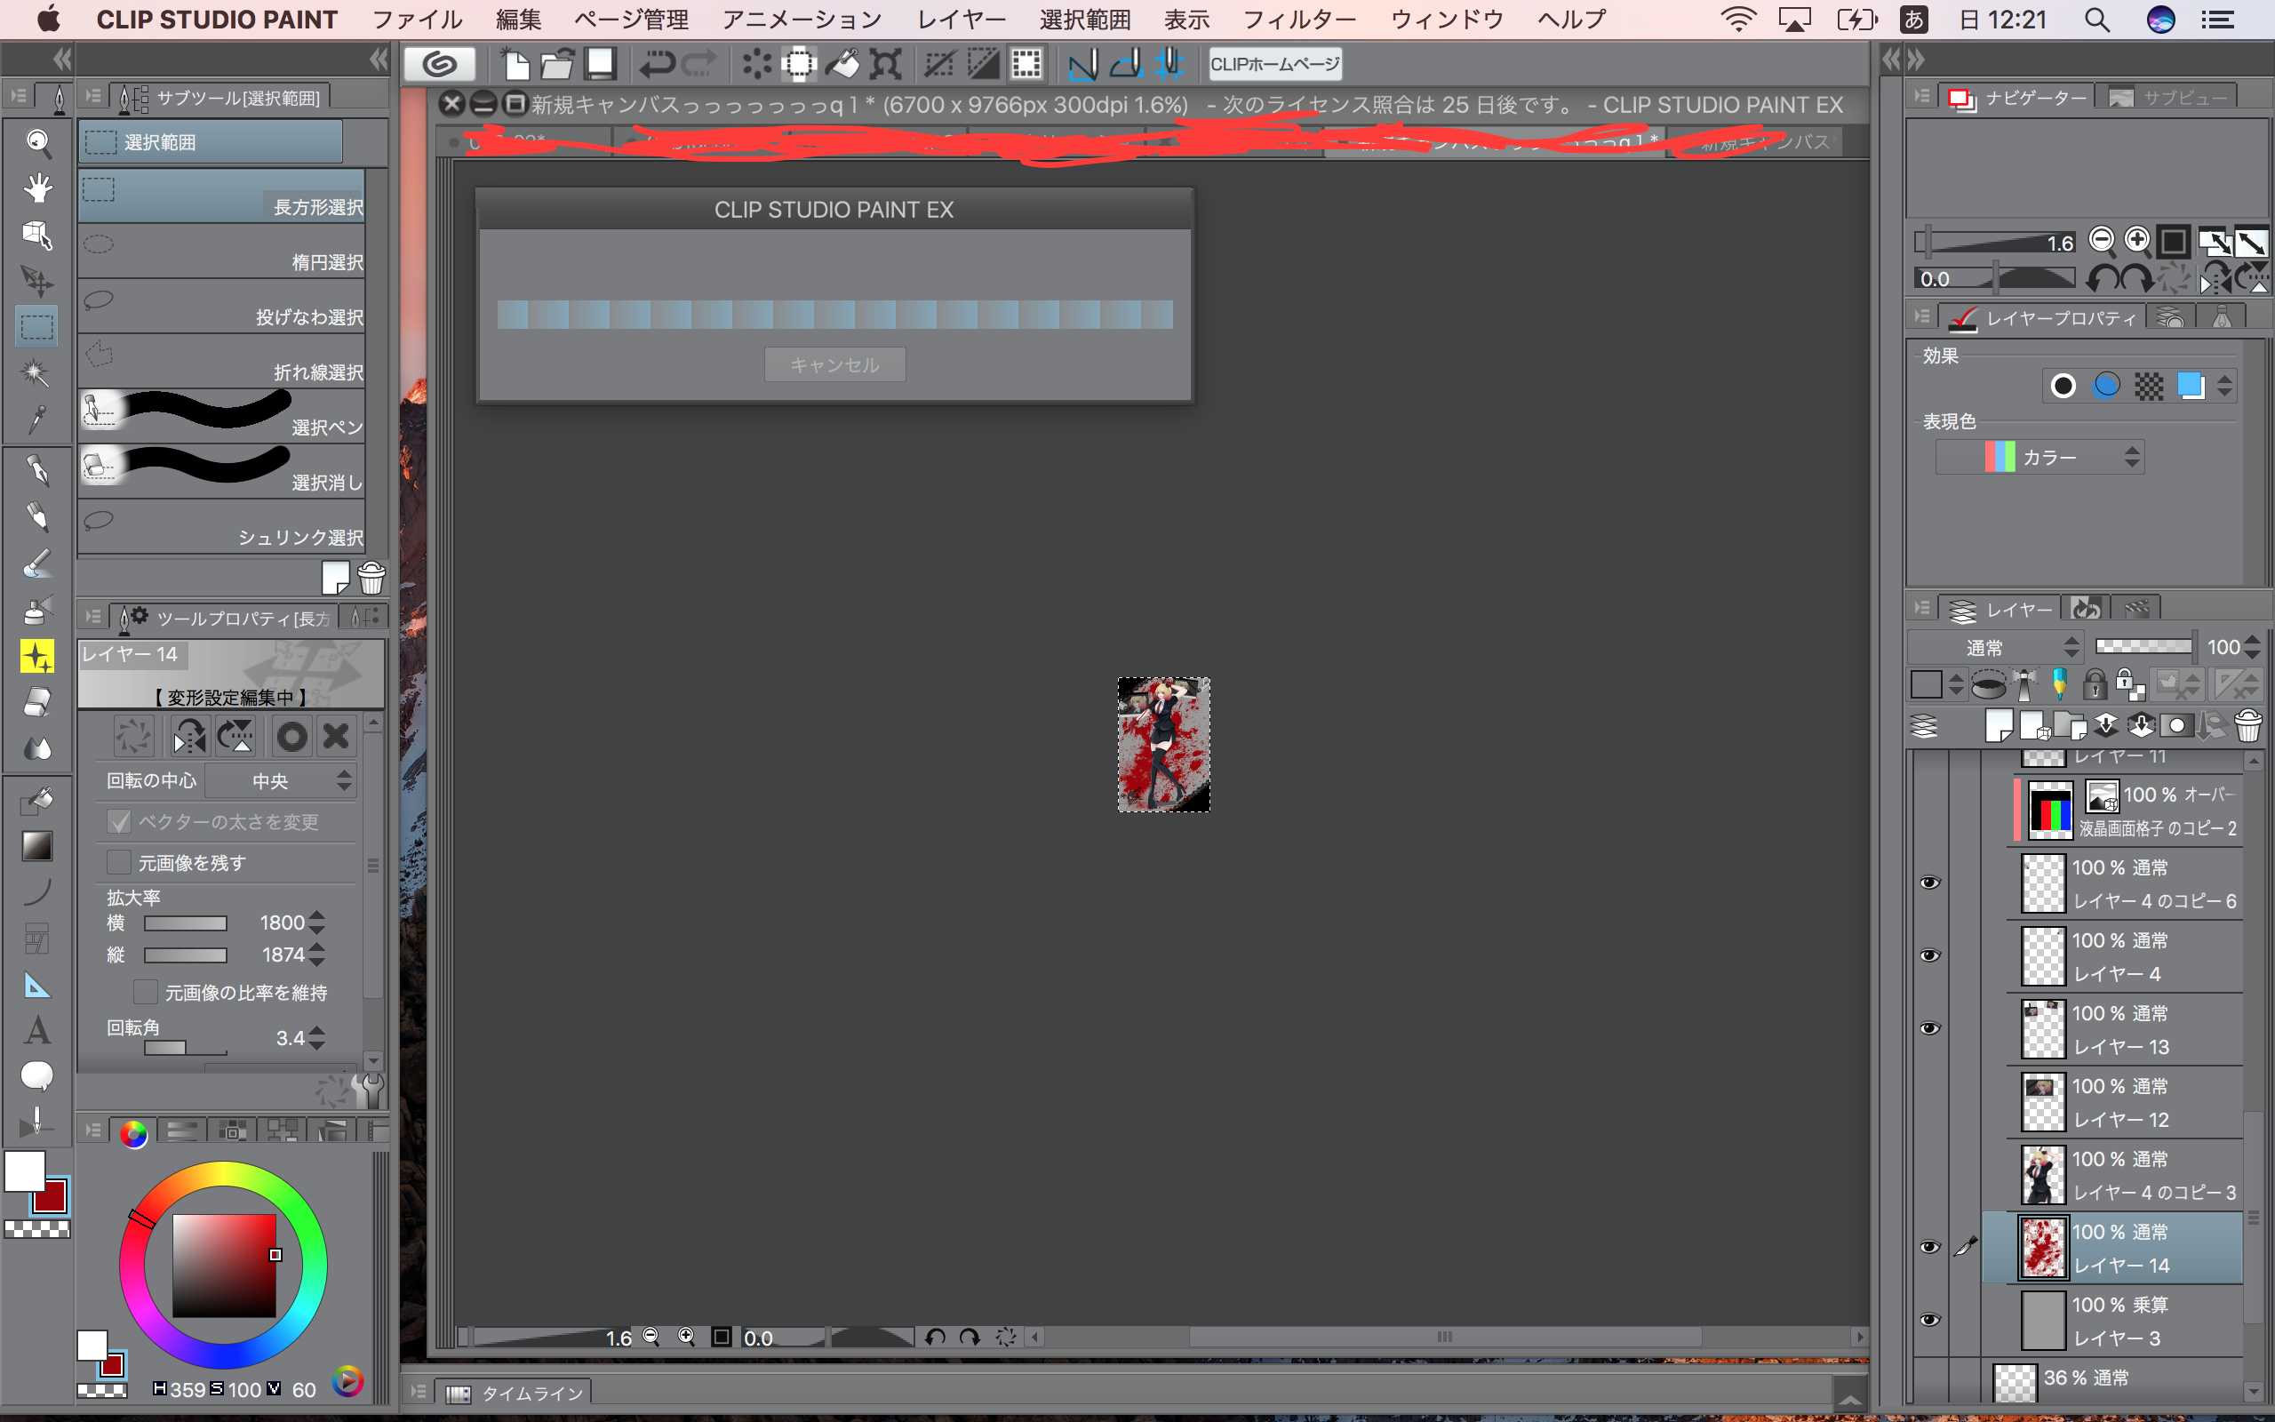Click the Save icon in command bar
The width and height of the screenshot is (2275, 1422).
coord(600,64)
